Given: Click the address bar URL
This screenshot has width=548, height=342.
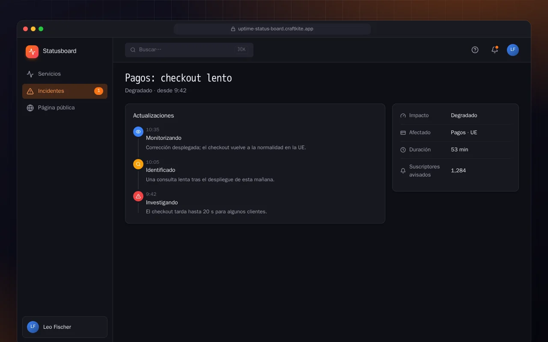Looking at the screenshot, I should click(x=276, y=29).
